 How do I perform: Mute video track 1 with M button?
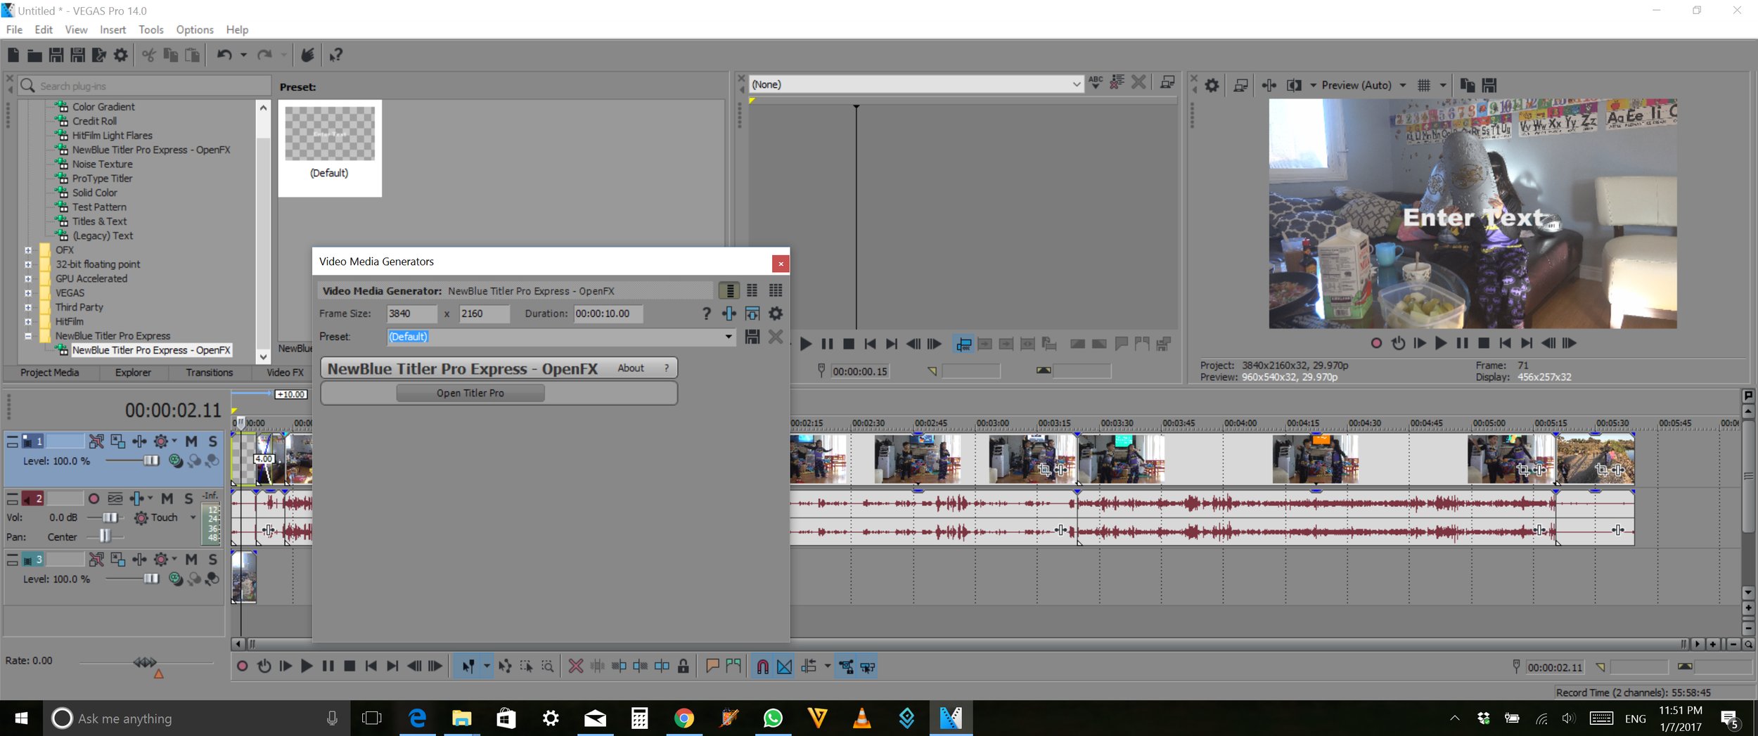(x=191, y=441)
